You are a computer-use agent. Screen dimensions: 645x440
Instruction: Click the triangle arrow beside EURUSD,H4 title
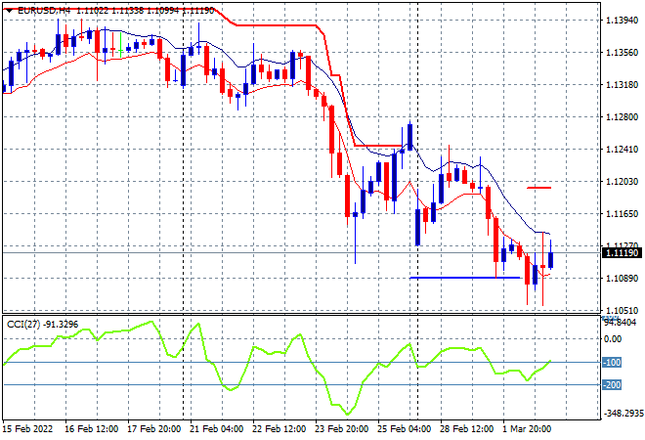click(10, 11)
